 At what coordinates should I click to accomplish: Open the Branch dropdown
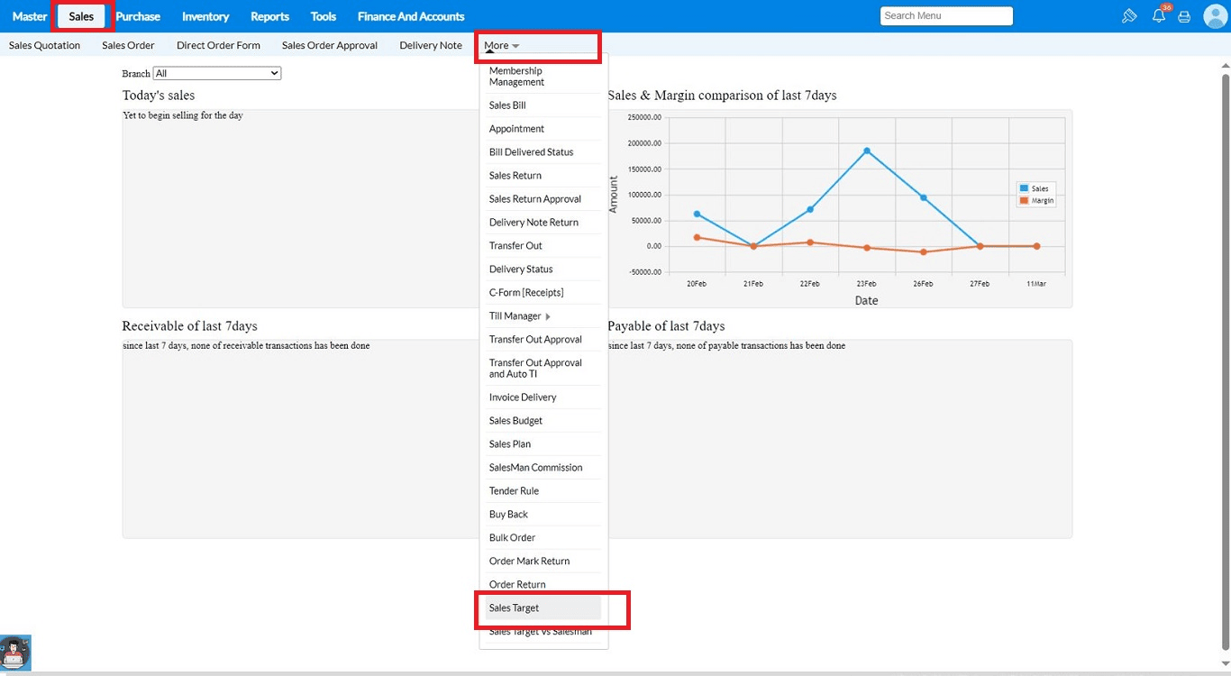(217, 73)
